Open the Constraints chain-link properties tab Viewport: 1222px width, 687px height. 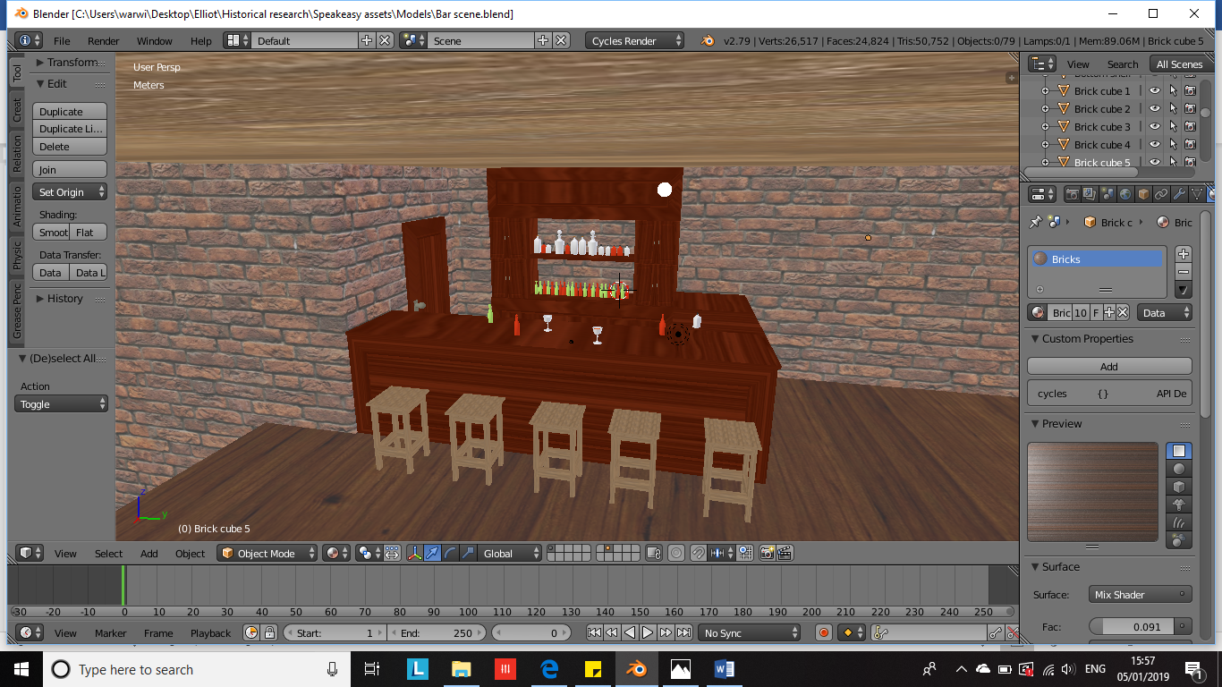pos(1161,194)
